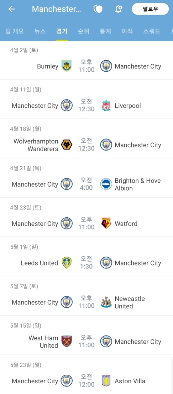Tap the Burnley club crest

click(x=67, y=66)
